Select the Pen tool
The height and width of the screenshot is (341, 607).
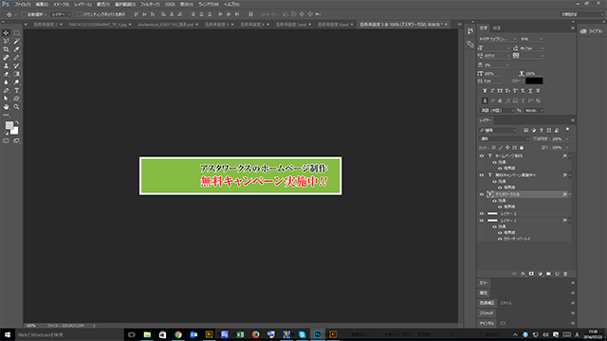tap(6, 91)
